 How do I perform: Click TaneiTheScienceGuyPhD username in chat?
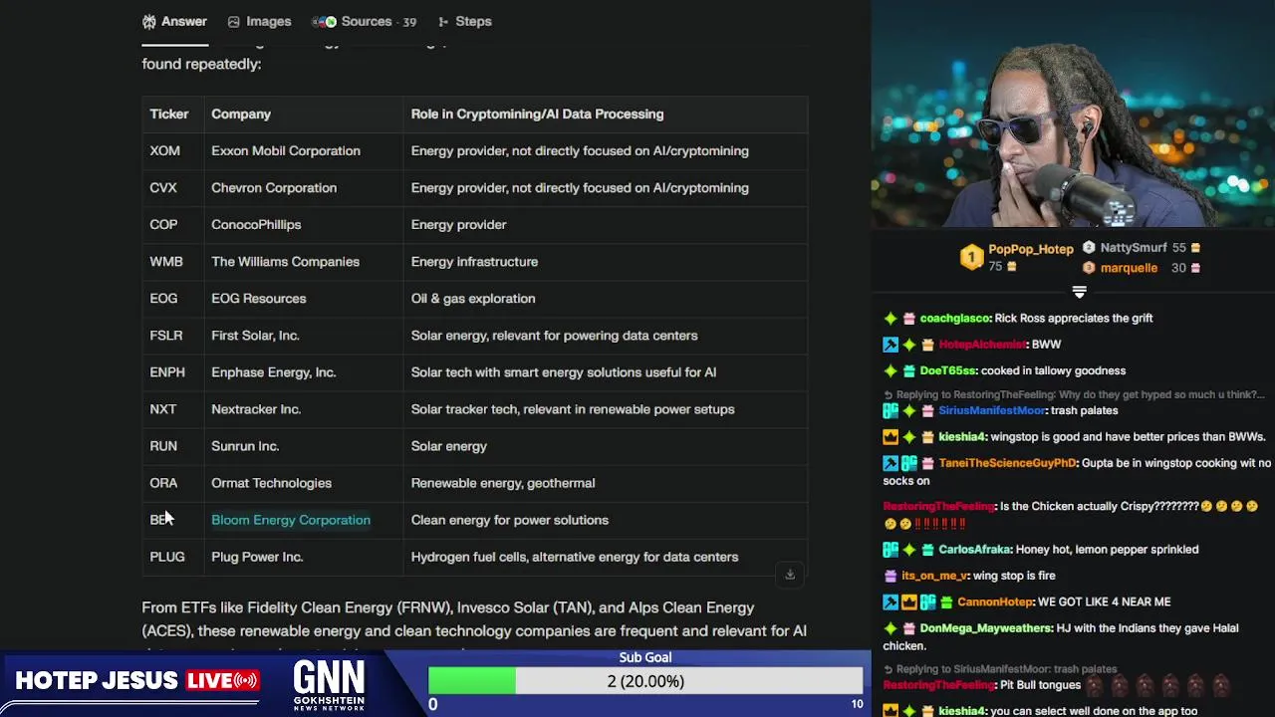click(1007, 463)
